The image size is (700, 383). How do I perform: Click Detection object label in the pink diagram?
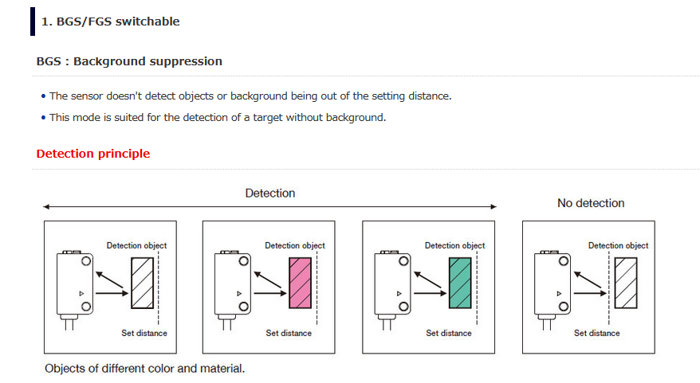point(295,246)
